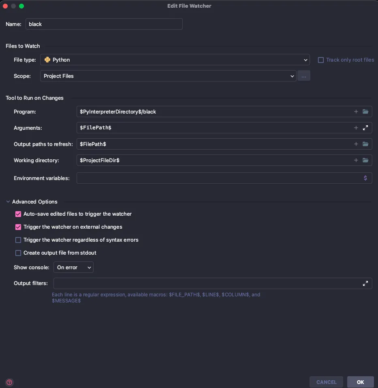
Task: Expand the Arguments field editor
Action: coord(365,128)
